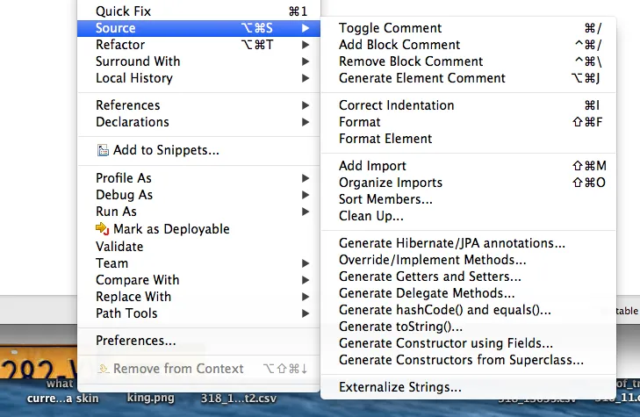The width and height of the screenshot is (640, 417).
Task: Expand the Local History submenu arrow
Action: pos(306,78)
